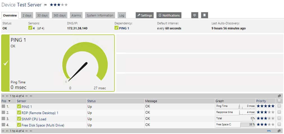284x134 pixels.
Task: Tick the checkbox for SNMP CPU Load row
Action: [279, 118]
